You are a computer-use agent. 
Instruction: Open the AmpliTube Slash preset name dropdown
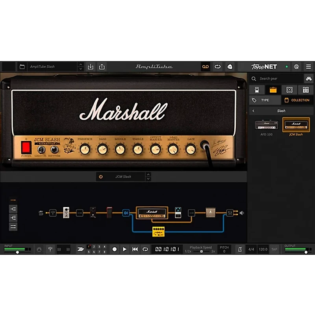(52, 67)
